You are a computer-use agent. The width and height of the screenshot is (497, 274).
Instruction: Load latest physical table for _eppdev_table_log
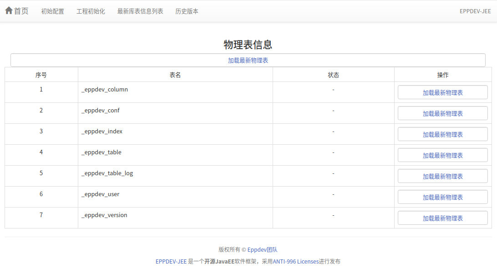click(442, 176)
